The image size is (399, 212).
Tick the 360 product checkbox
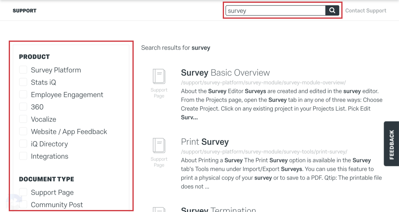point(23,107)
